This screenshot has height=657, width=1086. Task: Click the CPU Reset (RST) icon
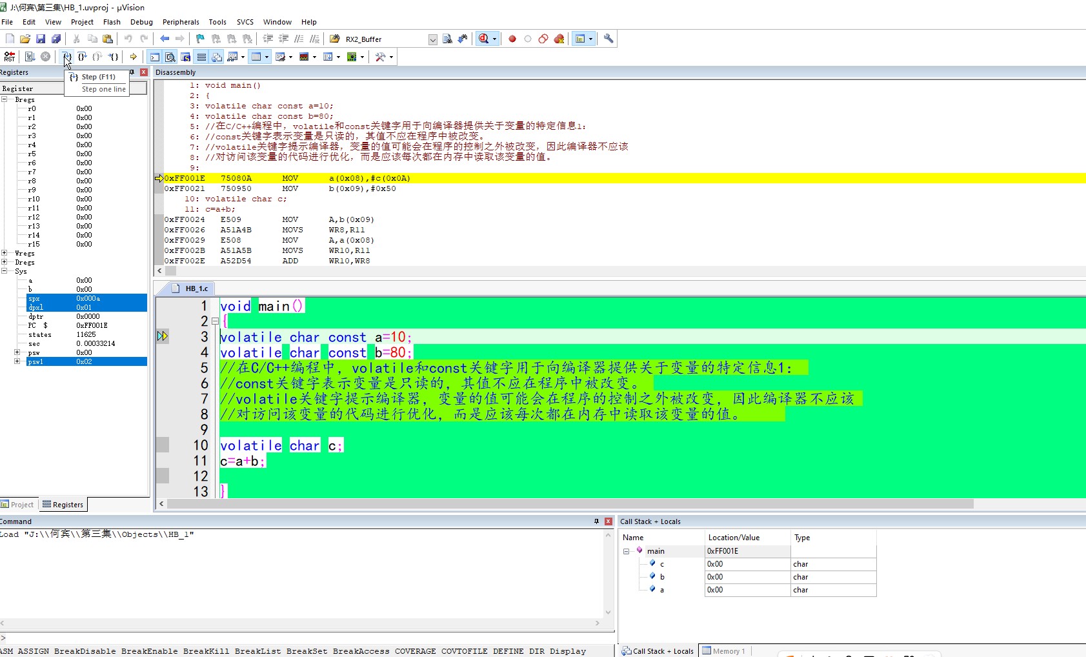9,57
